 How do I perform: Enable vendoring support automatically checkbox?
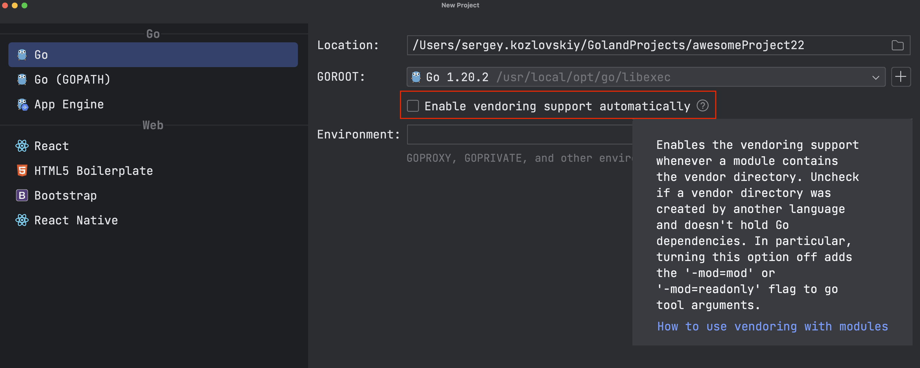pyautogui.click(x=413, y=106)
